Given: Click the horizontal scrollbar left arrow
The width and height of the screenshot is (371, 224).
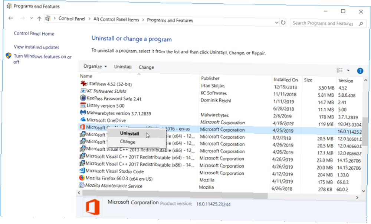Looking at the screenshot, I should 79,193.
